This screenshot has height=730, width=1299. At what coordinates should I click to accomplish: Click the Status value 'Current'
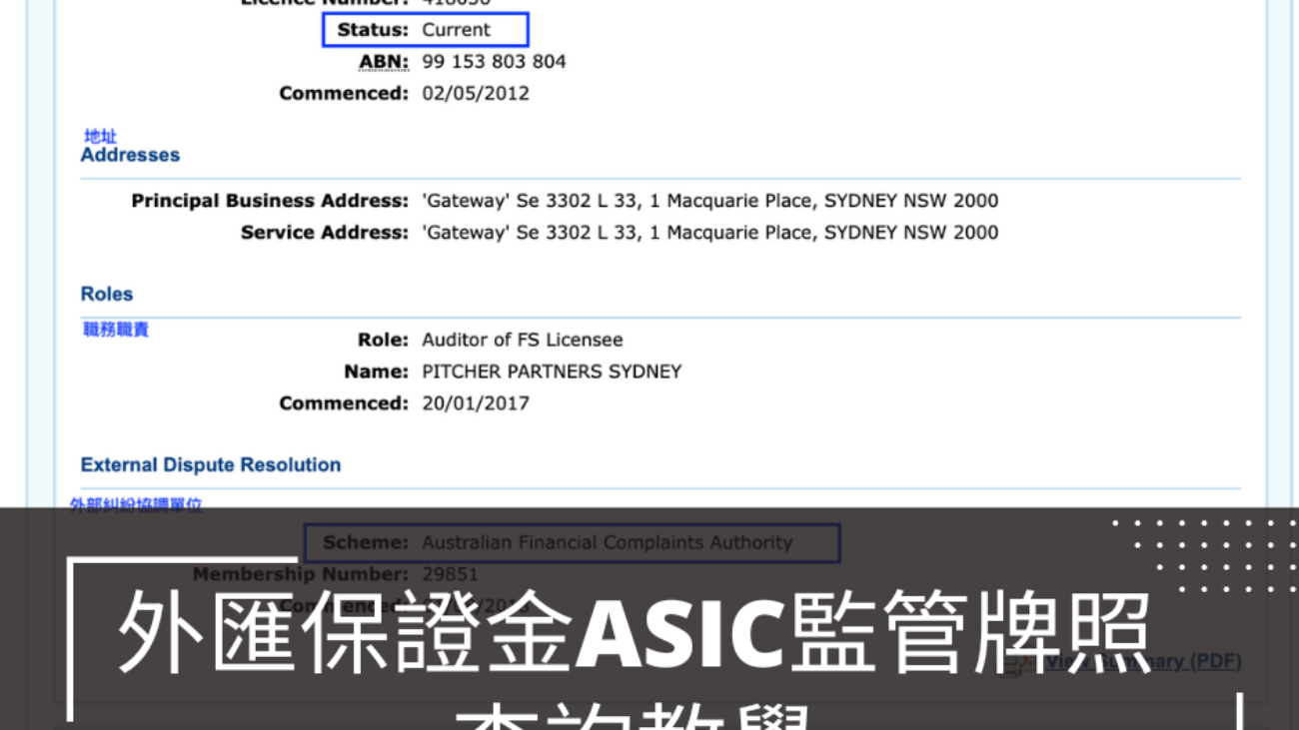pos(456,30)
